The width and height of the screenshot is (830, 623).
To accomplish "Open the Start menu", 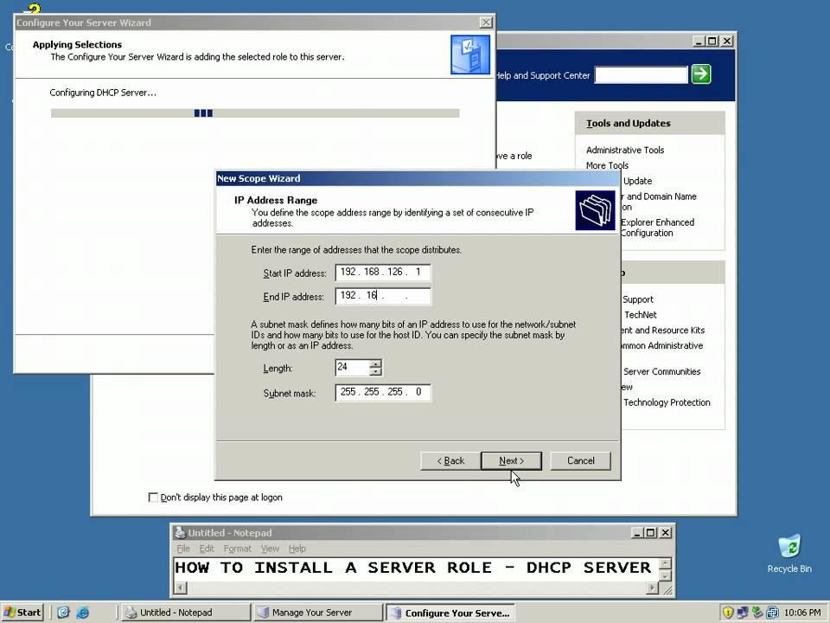I will click(x=22, y=613).
